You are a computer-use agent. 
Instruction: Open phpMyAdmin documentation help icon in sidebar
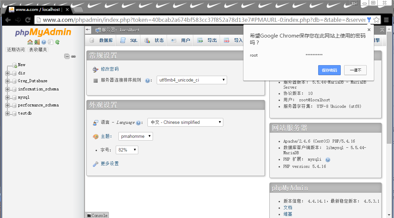tap(44, 42)
